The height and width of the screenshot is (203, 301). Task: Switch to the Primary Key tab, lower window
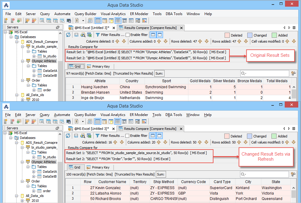tap(98, 167)
